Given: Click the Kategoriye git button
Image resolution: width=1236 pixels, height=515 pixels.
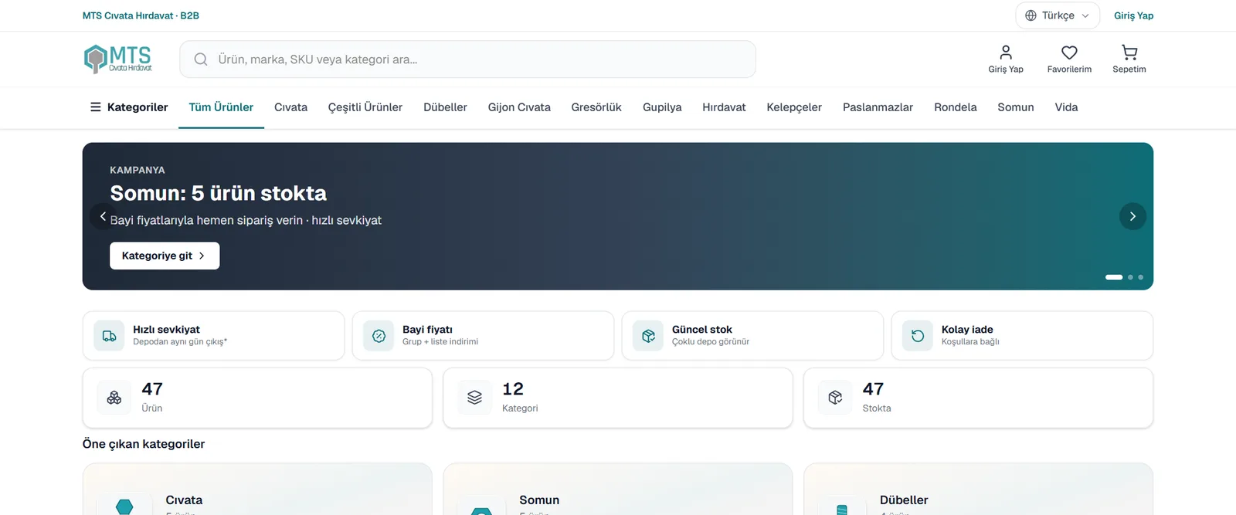Looking at the screenshot, I should [165, 256].
